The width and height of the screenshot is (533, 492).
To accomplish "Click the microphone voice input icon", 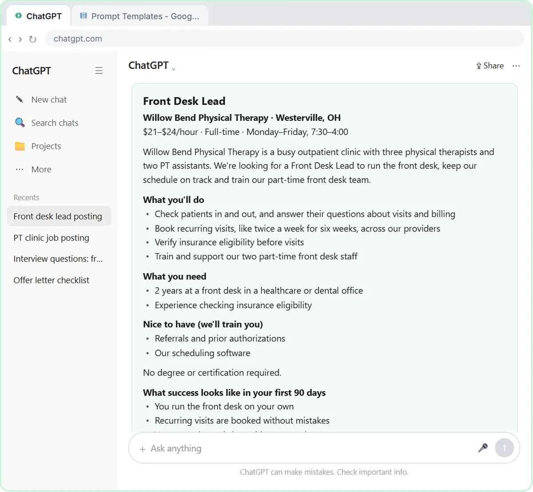I will (483, 448).
